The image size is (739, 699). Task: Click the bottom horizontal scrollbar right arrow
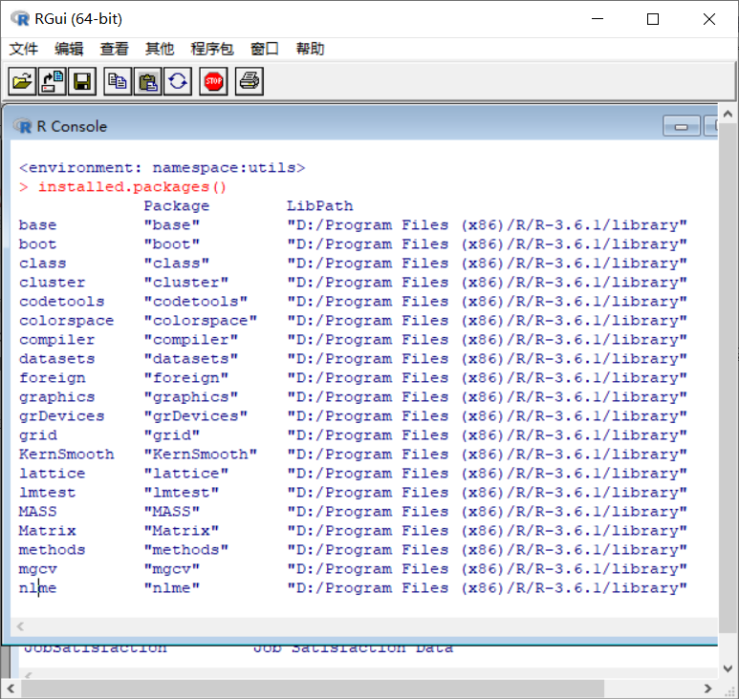tap(707, 688)
